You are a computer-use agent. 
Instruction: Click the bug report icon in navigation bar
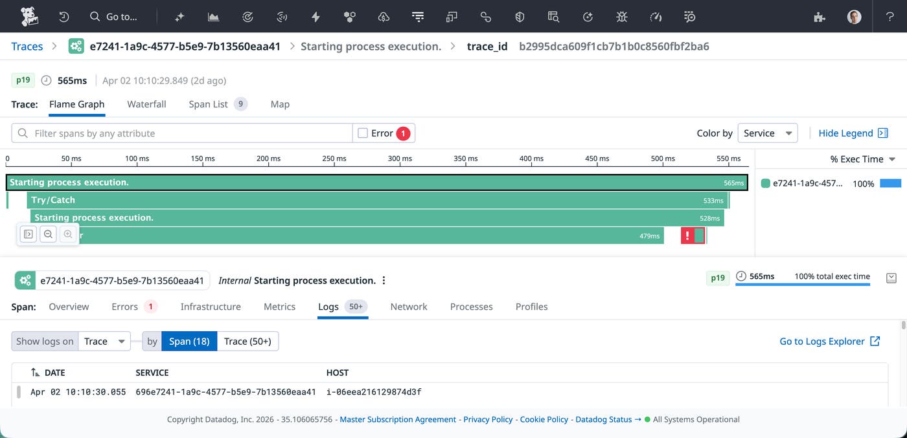click(621, 16)
